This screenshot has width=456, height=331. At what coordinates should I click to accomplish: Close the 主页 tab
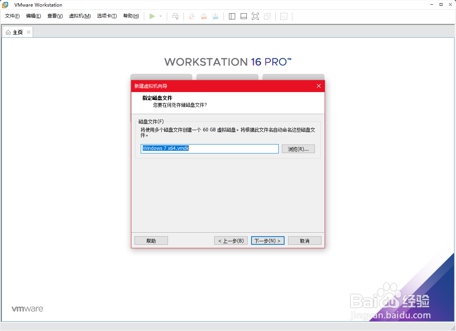click(x=28, y=32)
